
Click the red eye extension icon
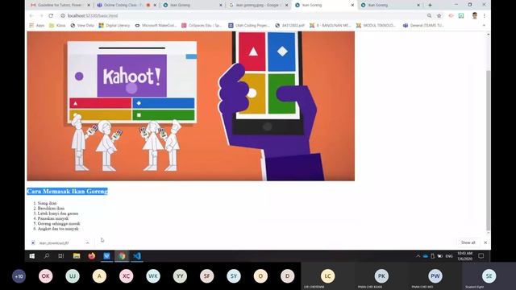(451, 15)
